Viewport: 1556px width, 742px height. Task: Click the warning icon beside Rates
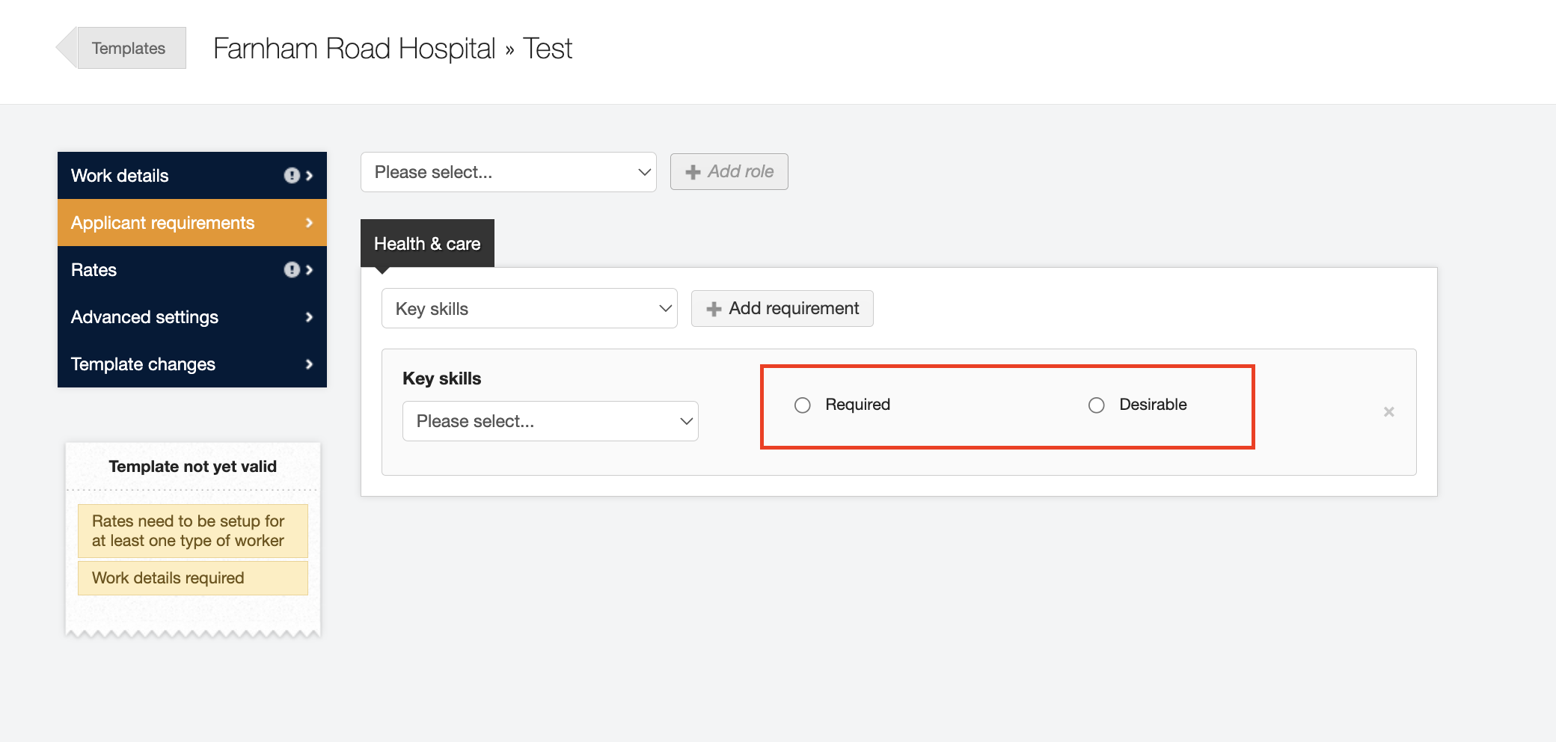click(x=291, y=270)
